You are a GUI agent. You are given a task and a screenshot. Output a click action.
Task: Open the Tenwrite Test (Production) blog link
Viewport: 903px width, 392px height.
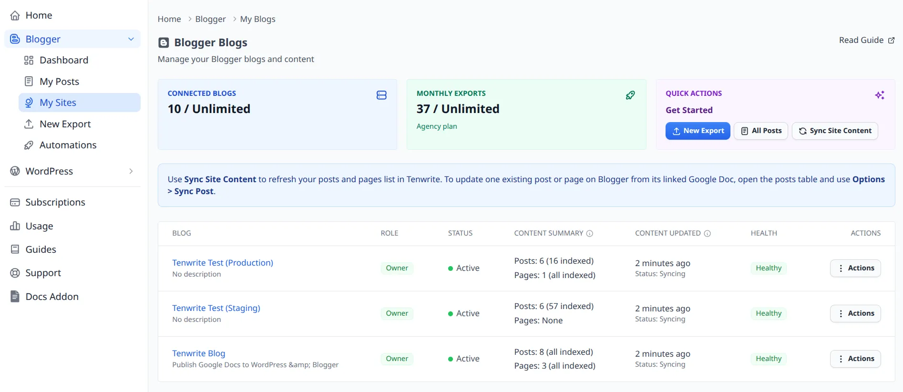click(x=223, y=263)
